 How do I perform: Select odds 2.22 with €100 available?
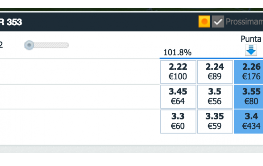[178, 72]
